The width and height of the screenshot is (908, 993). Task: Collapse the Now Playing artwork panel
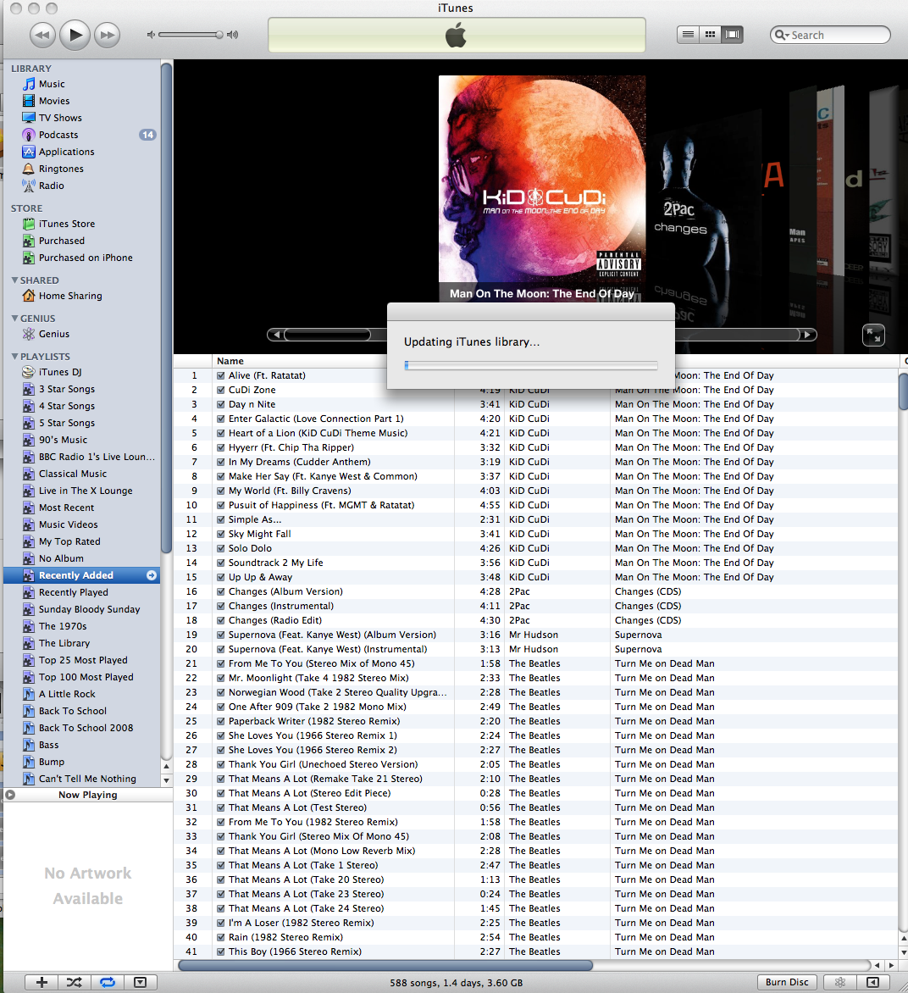coord(10,795)
